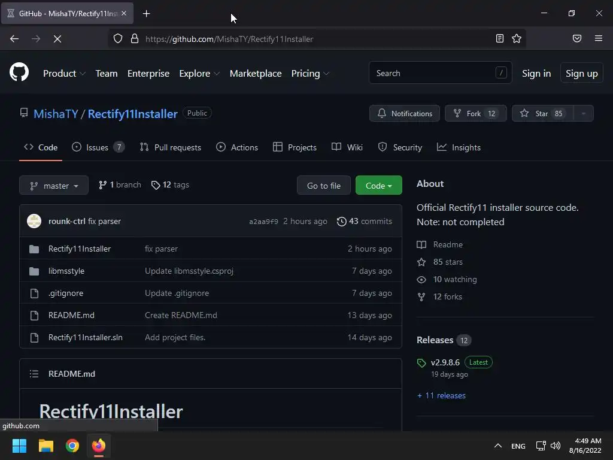The width and height of the screenshot is (613, 460).
Task: Open .gitignore file
Action: tap(66, 293)
